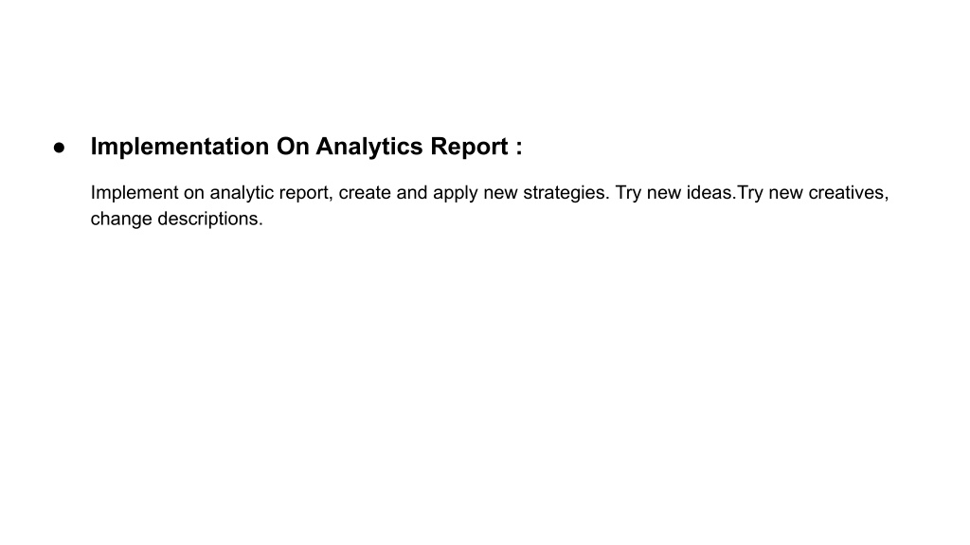Click the word "create" in the paragraph
The height and width of the screenshot is (545, 970).
(365, 193)
